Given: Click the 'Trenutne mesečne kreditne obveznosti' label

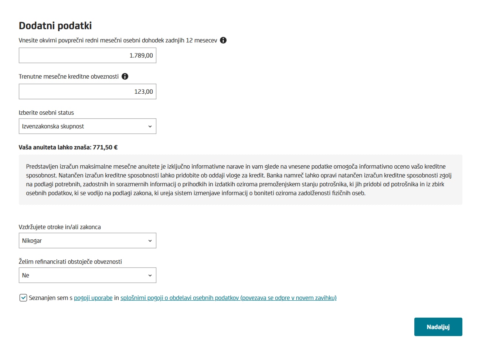Looking at the screenshot, I should pos(69,76).
